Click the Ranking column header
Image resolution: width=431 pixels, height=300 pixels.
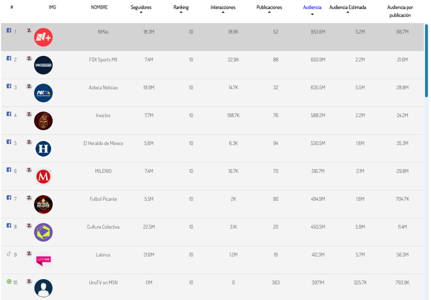tap(181, 7)
